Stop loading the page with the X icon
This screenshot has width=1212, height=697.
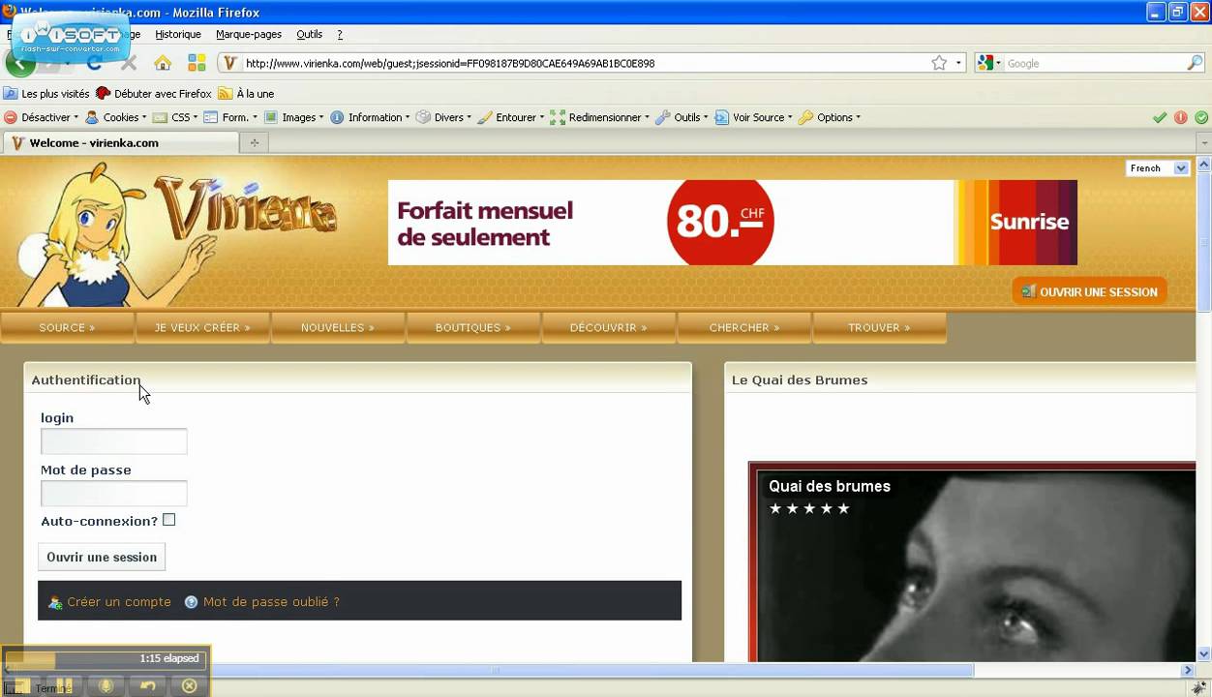click(x=129, y=63)
